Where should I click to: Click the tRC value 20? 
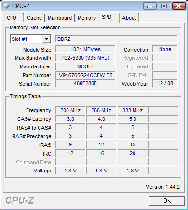coord(133,153)
